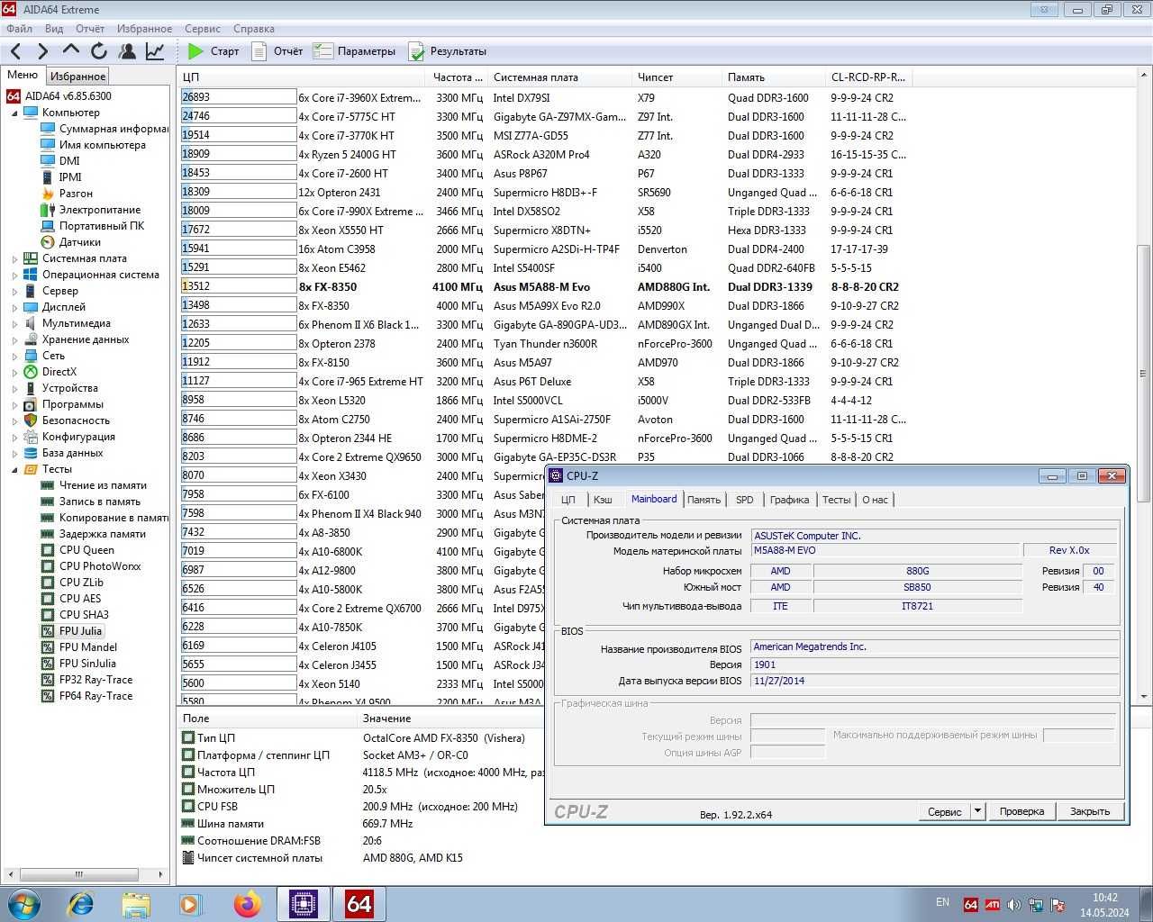Viewport: 1153px width, 922px height.
Task: Select the FPU Mandel test
Action: (88, 647)
